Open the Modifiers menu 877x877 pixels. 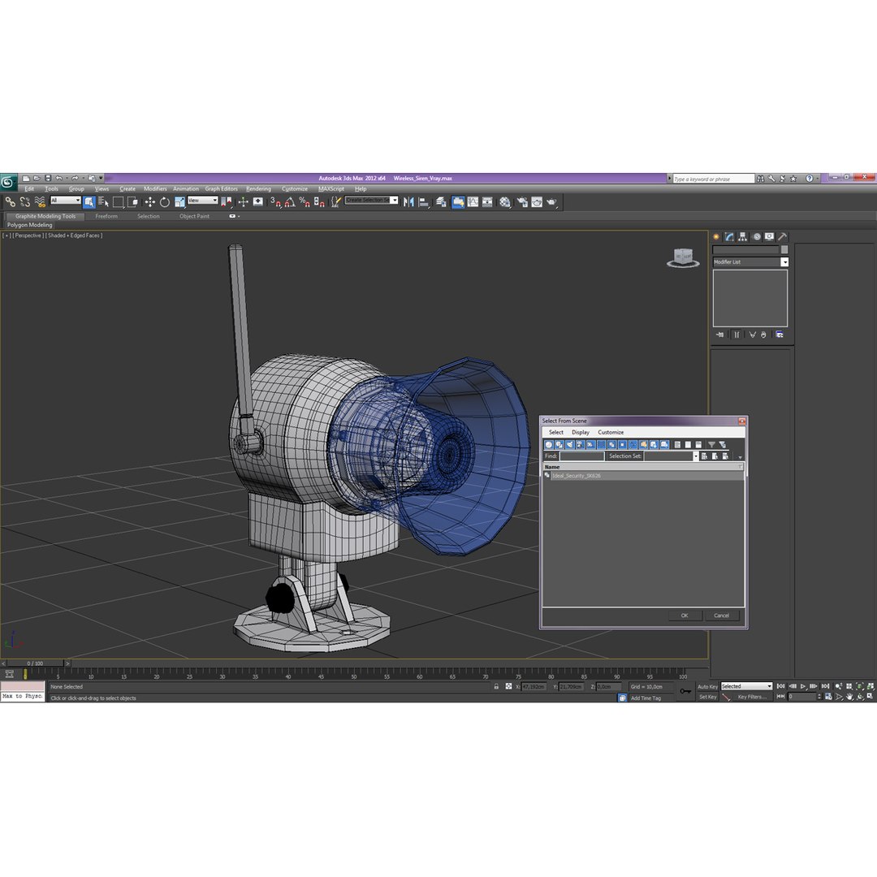(x=155, y=189)
